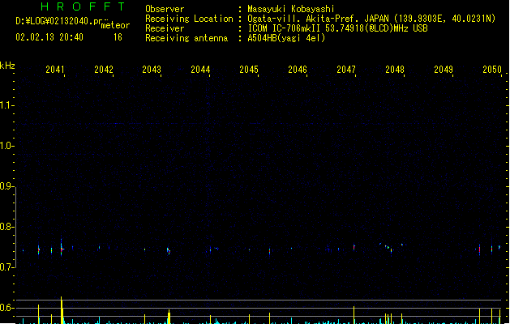Click observer name Masayuki Kobayashi
The image size is (510, 324).
[291, 9]
